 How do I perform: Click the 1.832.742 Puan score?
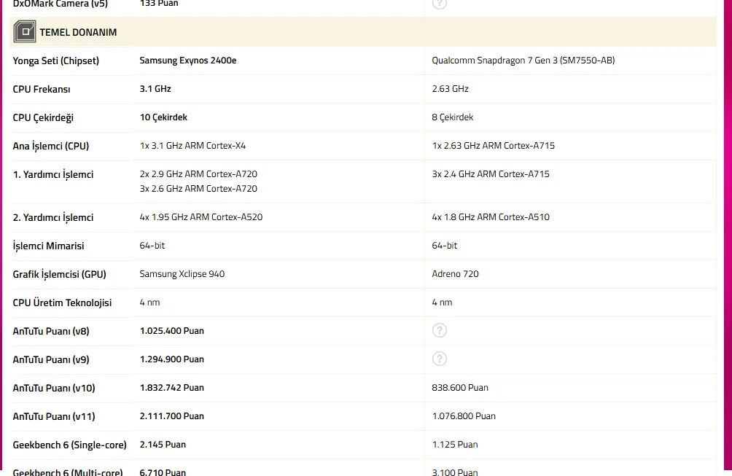[x=172, y=387]
